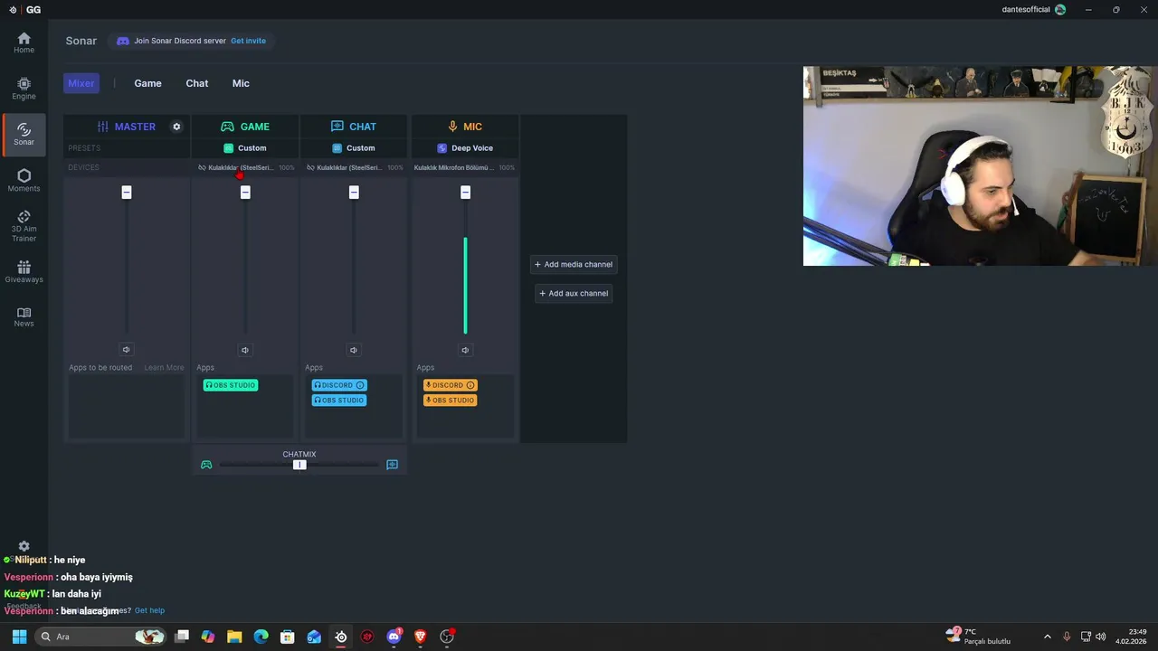Open the weather widget 7°C

[x=978, y=637]
